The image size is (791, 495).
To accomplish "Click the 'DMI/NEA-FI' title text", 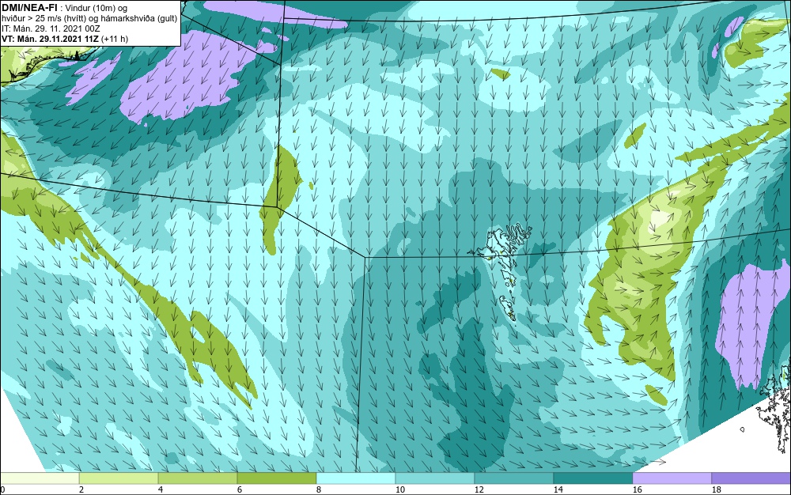I will (x=29, y=8).
